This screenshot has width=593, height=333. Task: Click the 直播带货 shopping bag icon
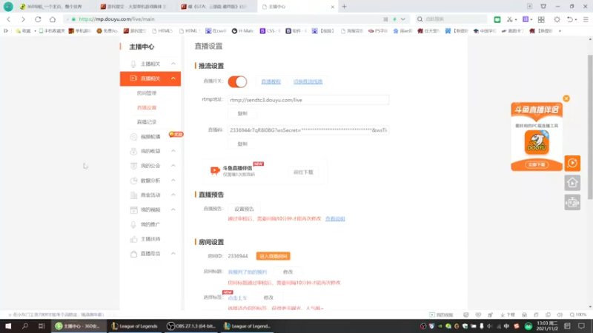click(x=133, y=254)
